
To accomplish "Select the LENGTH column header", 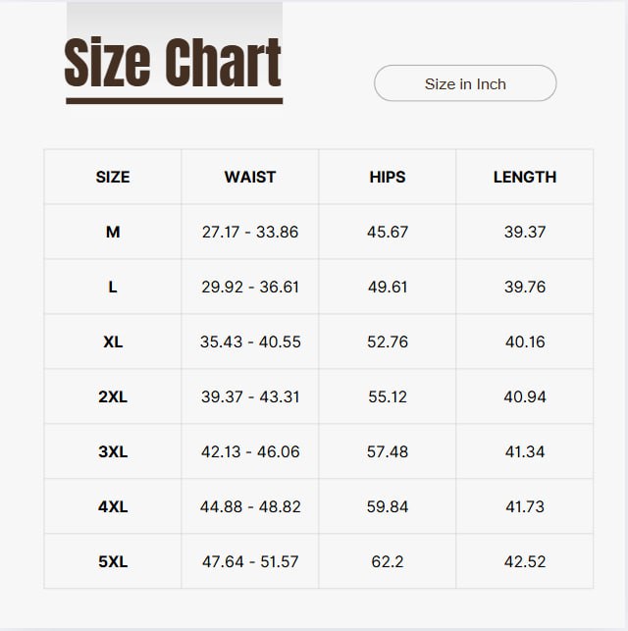I will click(525, 178).
